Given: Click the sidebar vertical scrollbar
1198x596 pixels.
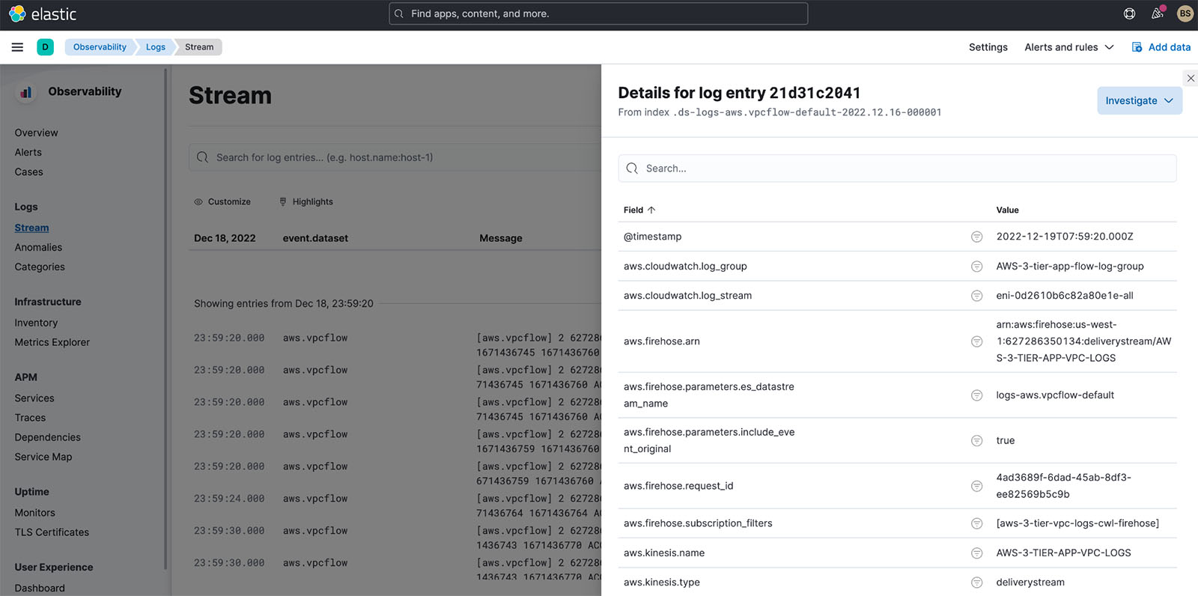Looking at the screenshot, I should pyautogui.click(x=165, y=318).
